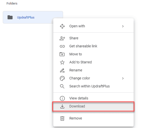Choose Get shareable link
The image size is (153, 128).
tap(93, 46)
